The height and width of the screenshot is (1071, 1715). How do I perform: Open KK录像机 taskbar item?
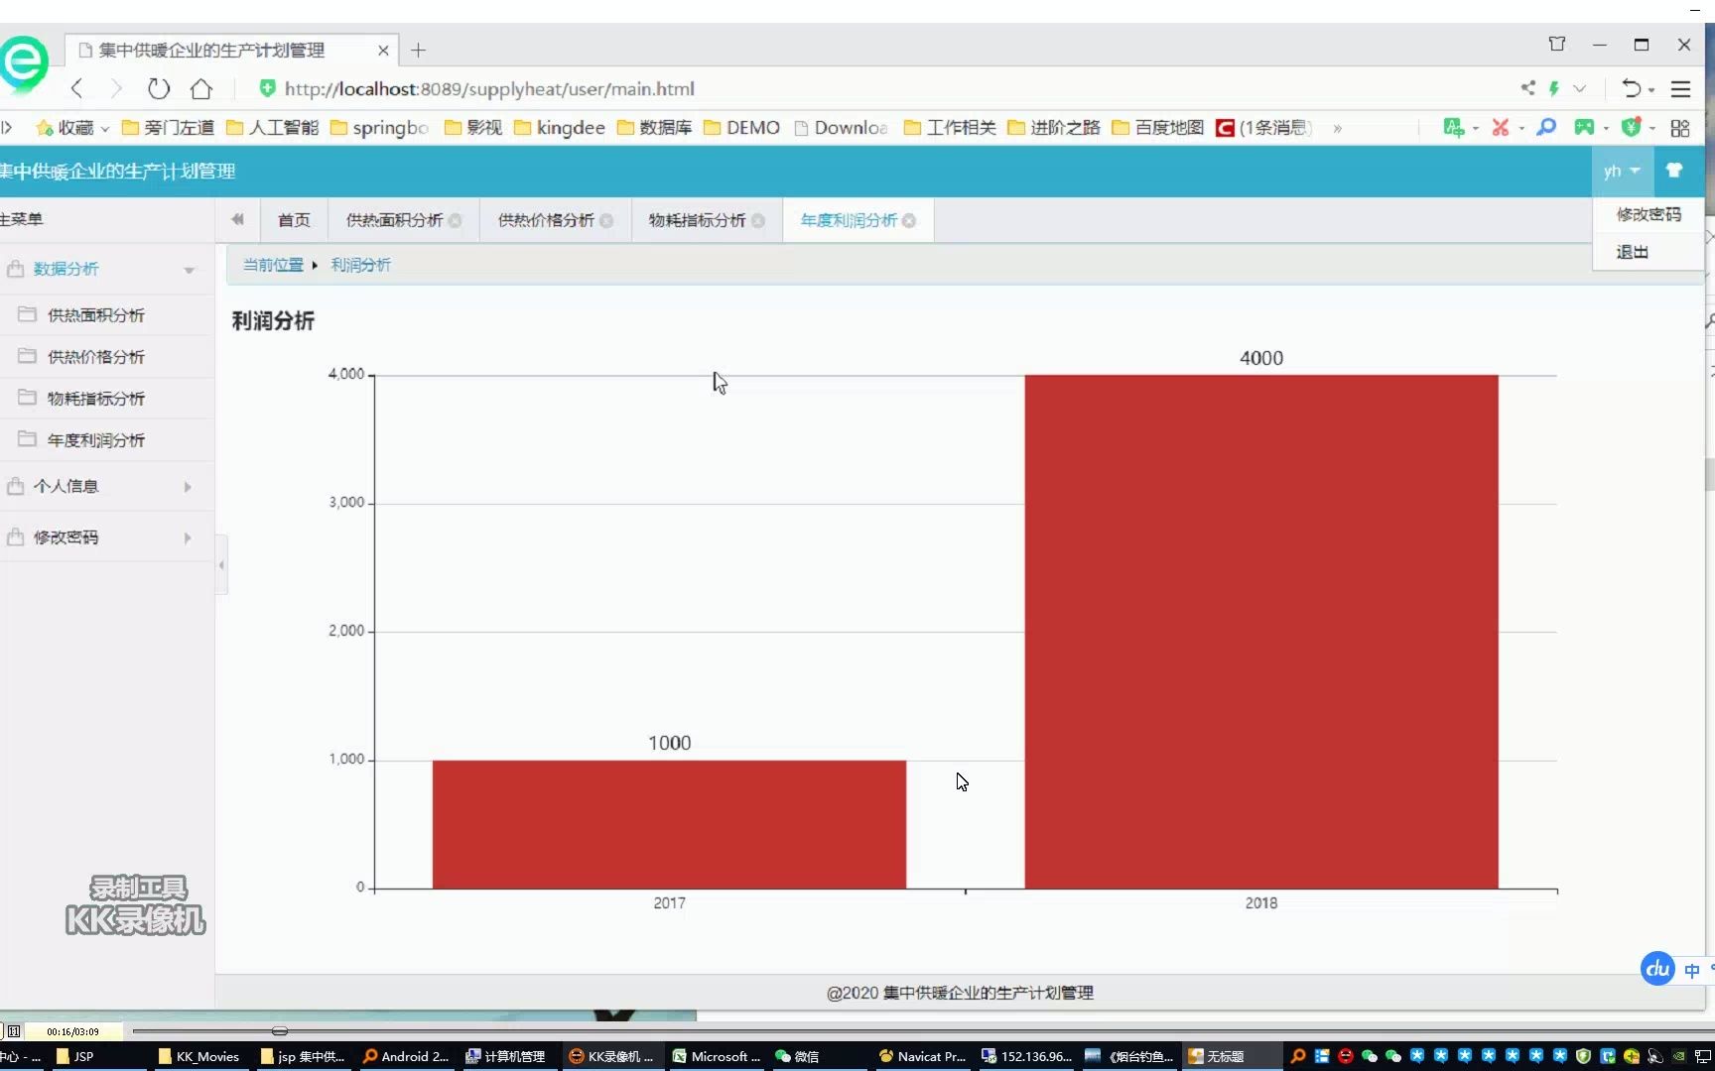pyautogui.click(x=611, y=1056)
